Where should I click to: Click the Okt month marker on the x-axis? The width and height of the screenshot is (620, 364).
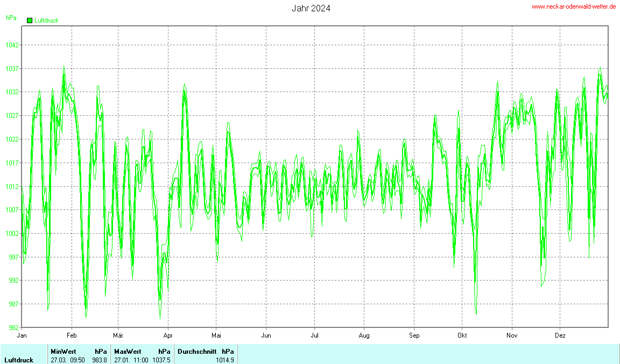coord(462,335)
